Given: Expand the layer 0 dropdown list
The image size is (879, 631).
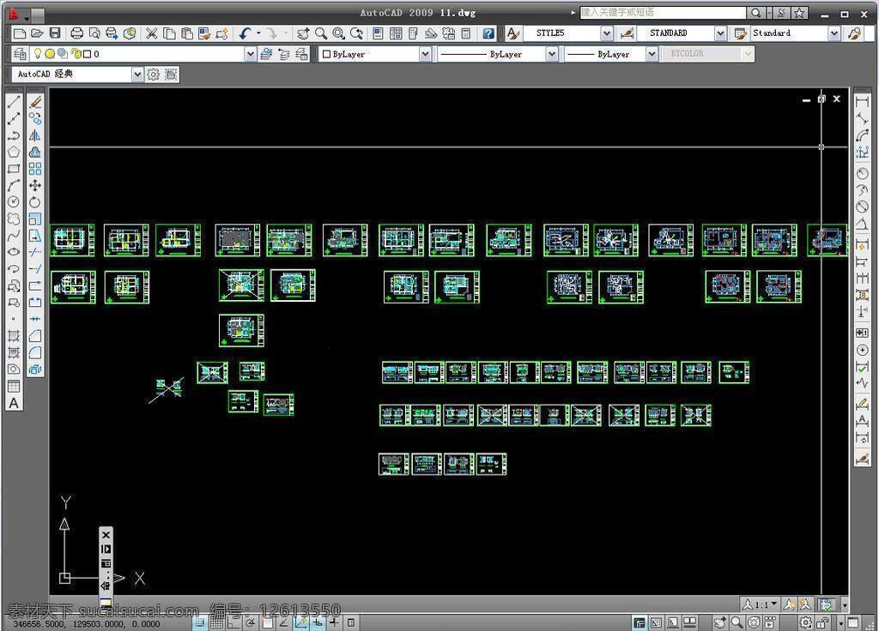Looking at the screenshot, I should click(x=250, y=54).
